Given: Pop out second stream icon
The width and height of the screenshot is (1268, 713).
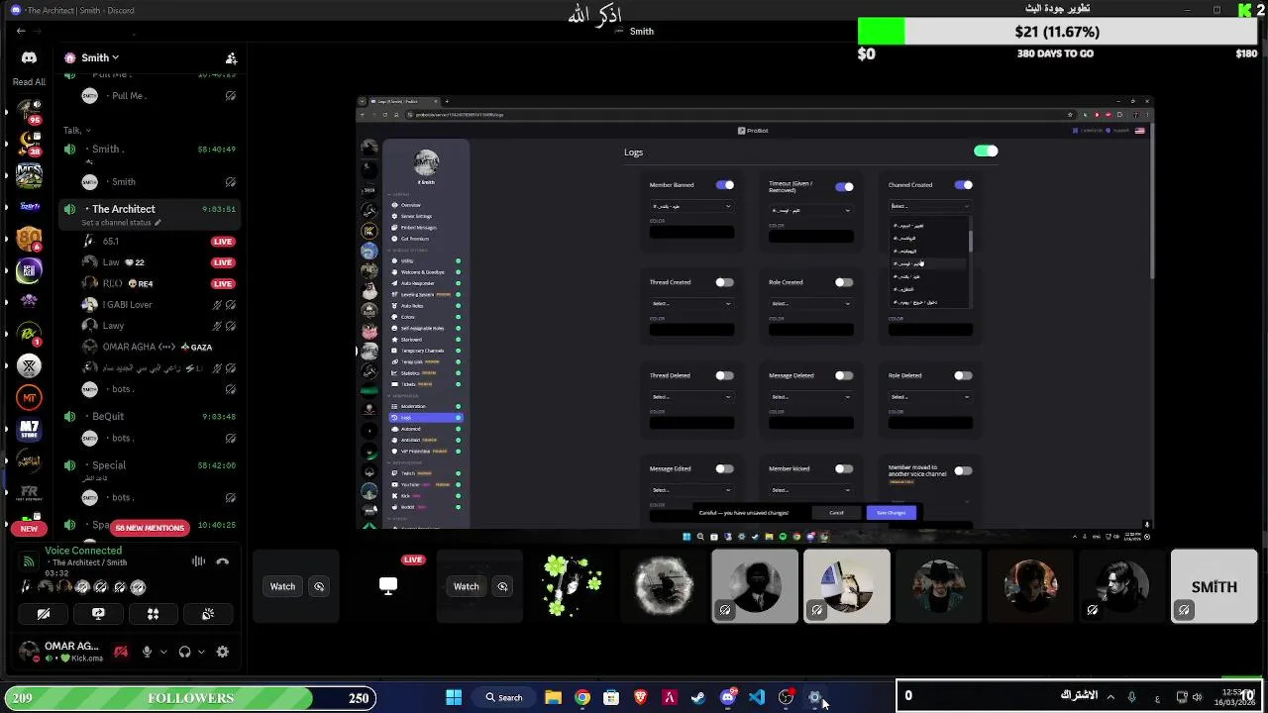Looking at the screenshot, I should (502, 586).
